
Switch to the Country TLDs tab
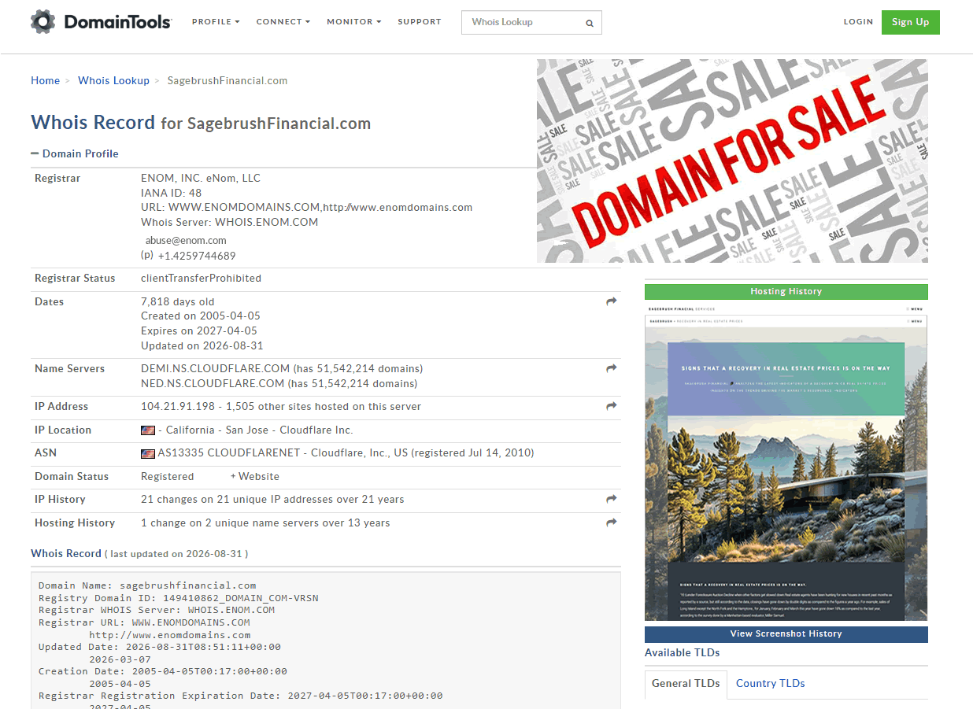tap(771, 683)
